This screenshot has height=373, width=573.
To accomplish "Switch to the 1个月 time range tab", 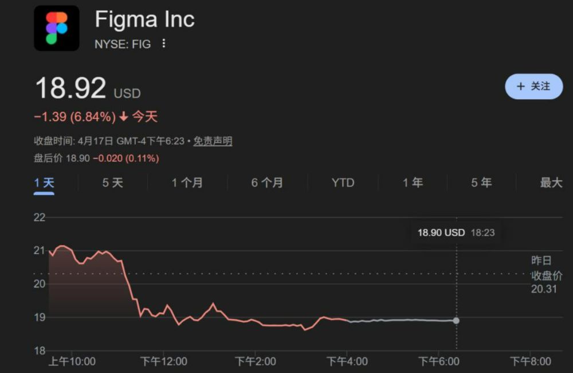I will (187, 182).
